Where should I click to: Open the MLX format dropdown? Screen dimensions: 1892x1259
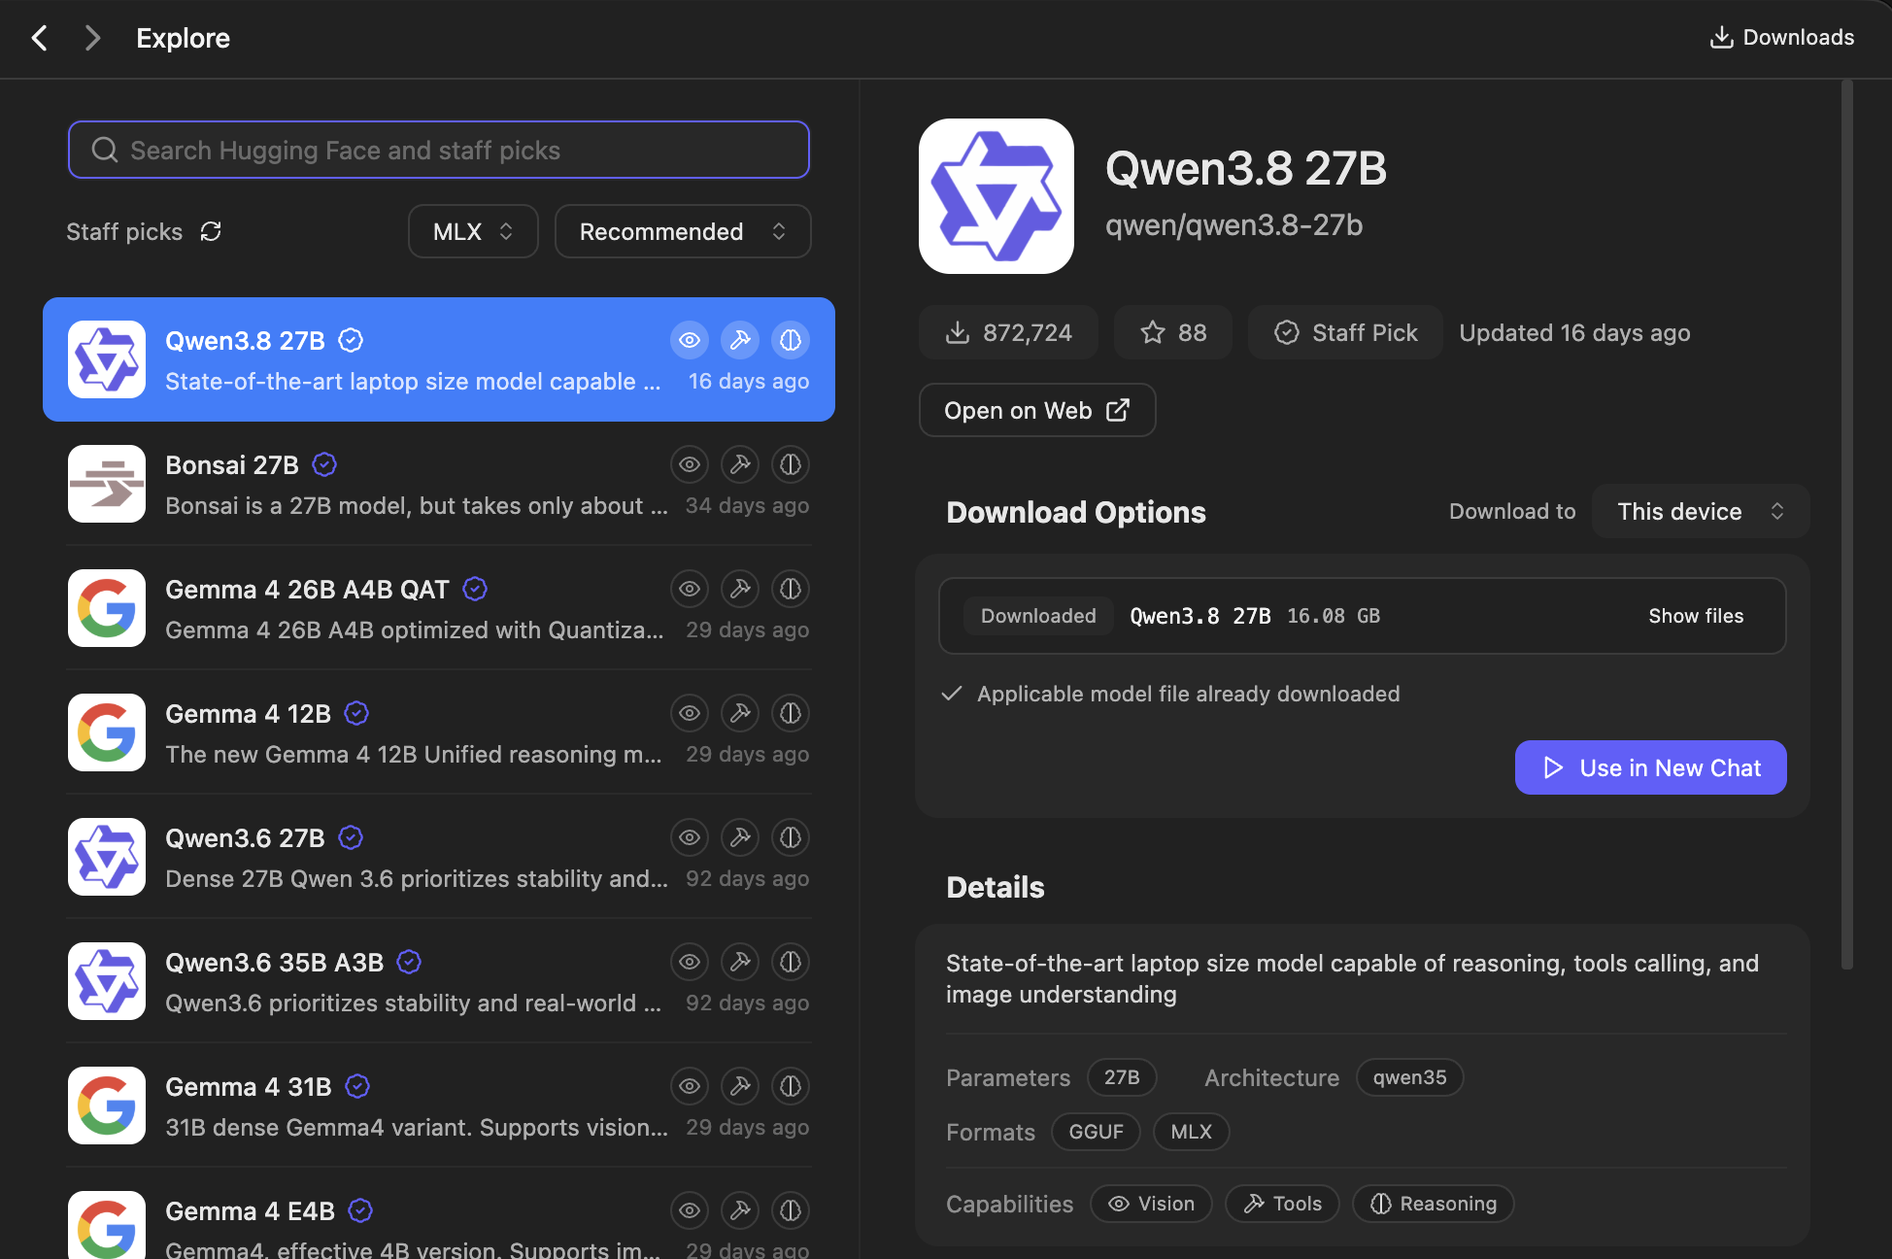[473, 231]
